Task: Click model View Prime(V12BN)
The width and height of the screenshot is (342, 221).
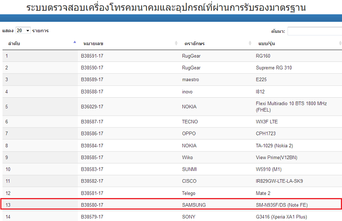Action: 277,157
